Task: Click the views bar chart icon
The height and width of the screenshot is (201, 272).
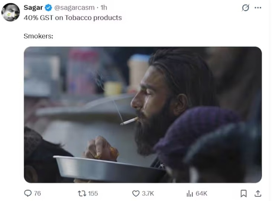Action: coord(189,193)
